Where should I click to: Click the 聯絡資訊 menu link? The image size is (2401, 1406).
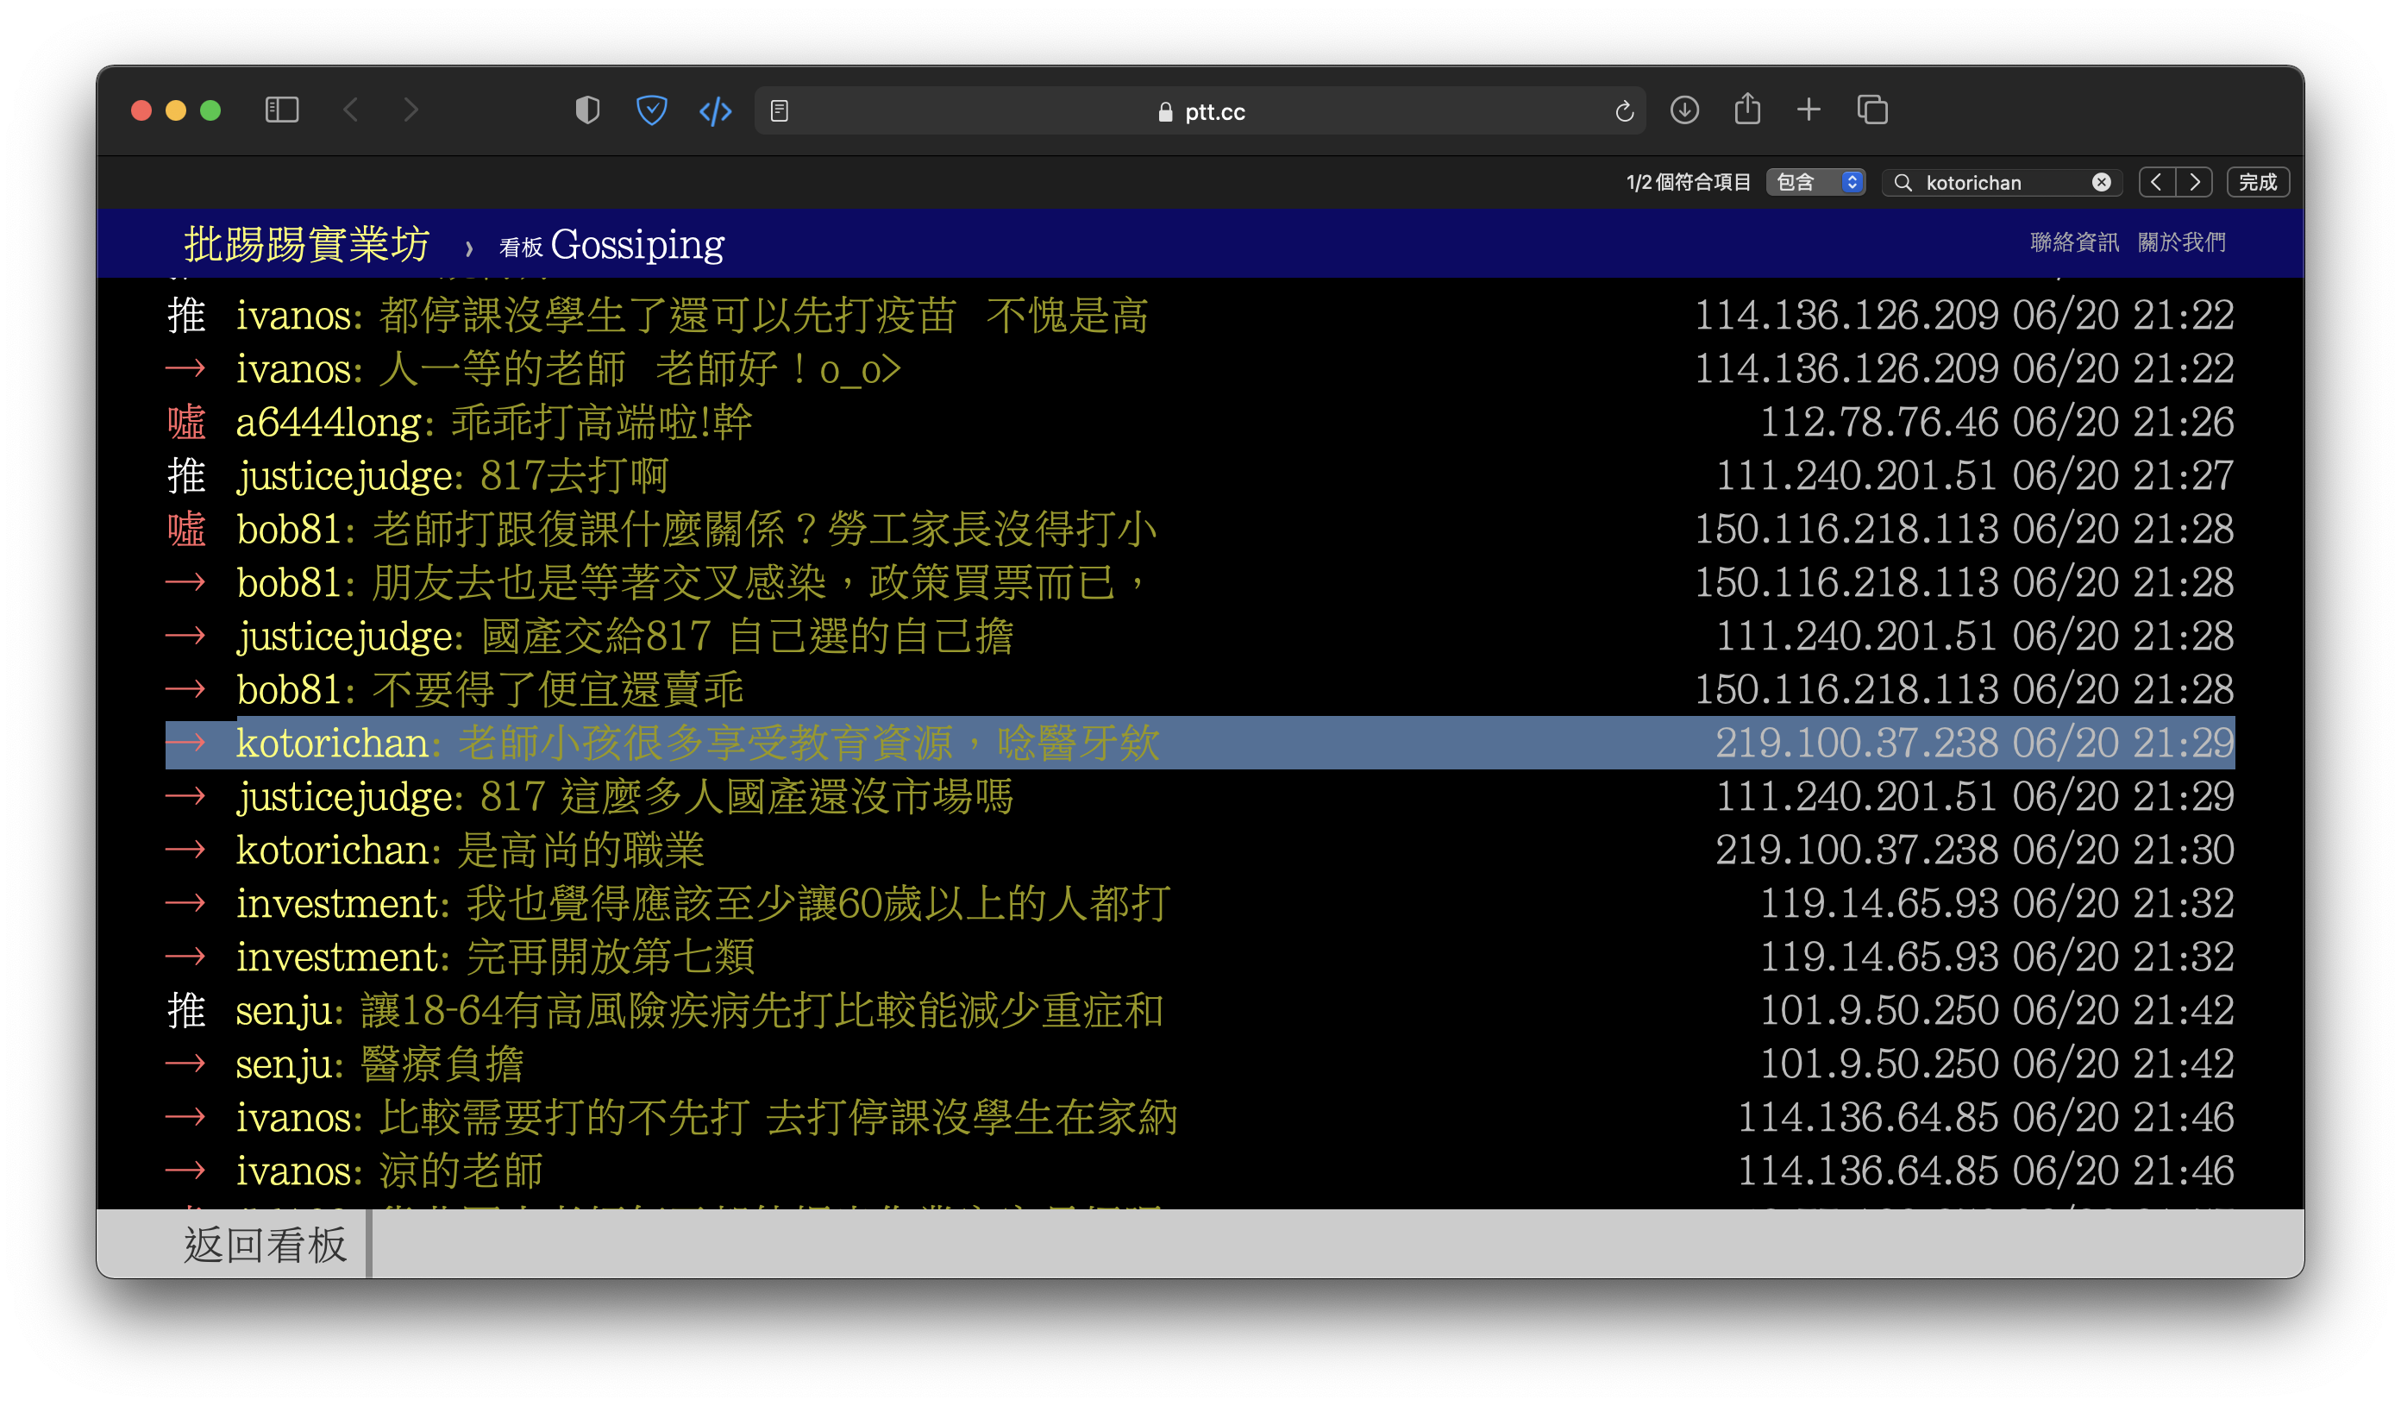[2074, 242]
